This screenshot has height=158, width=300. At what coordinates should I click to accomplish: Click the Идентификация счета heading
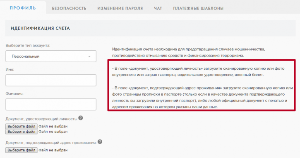click(x=41, y=28)
